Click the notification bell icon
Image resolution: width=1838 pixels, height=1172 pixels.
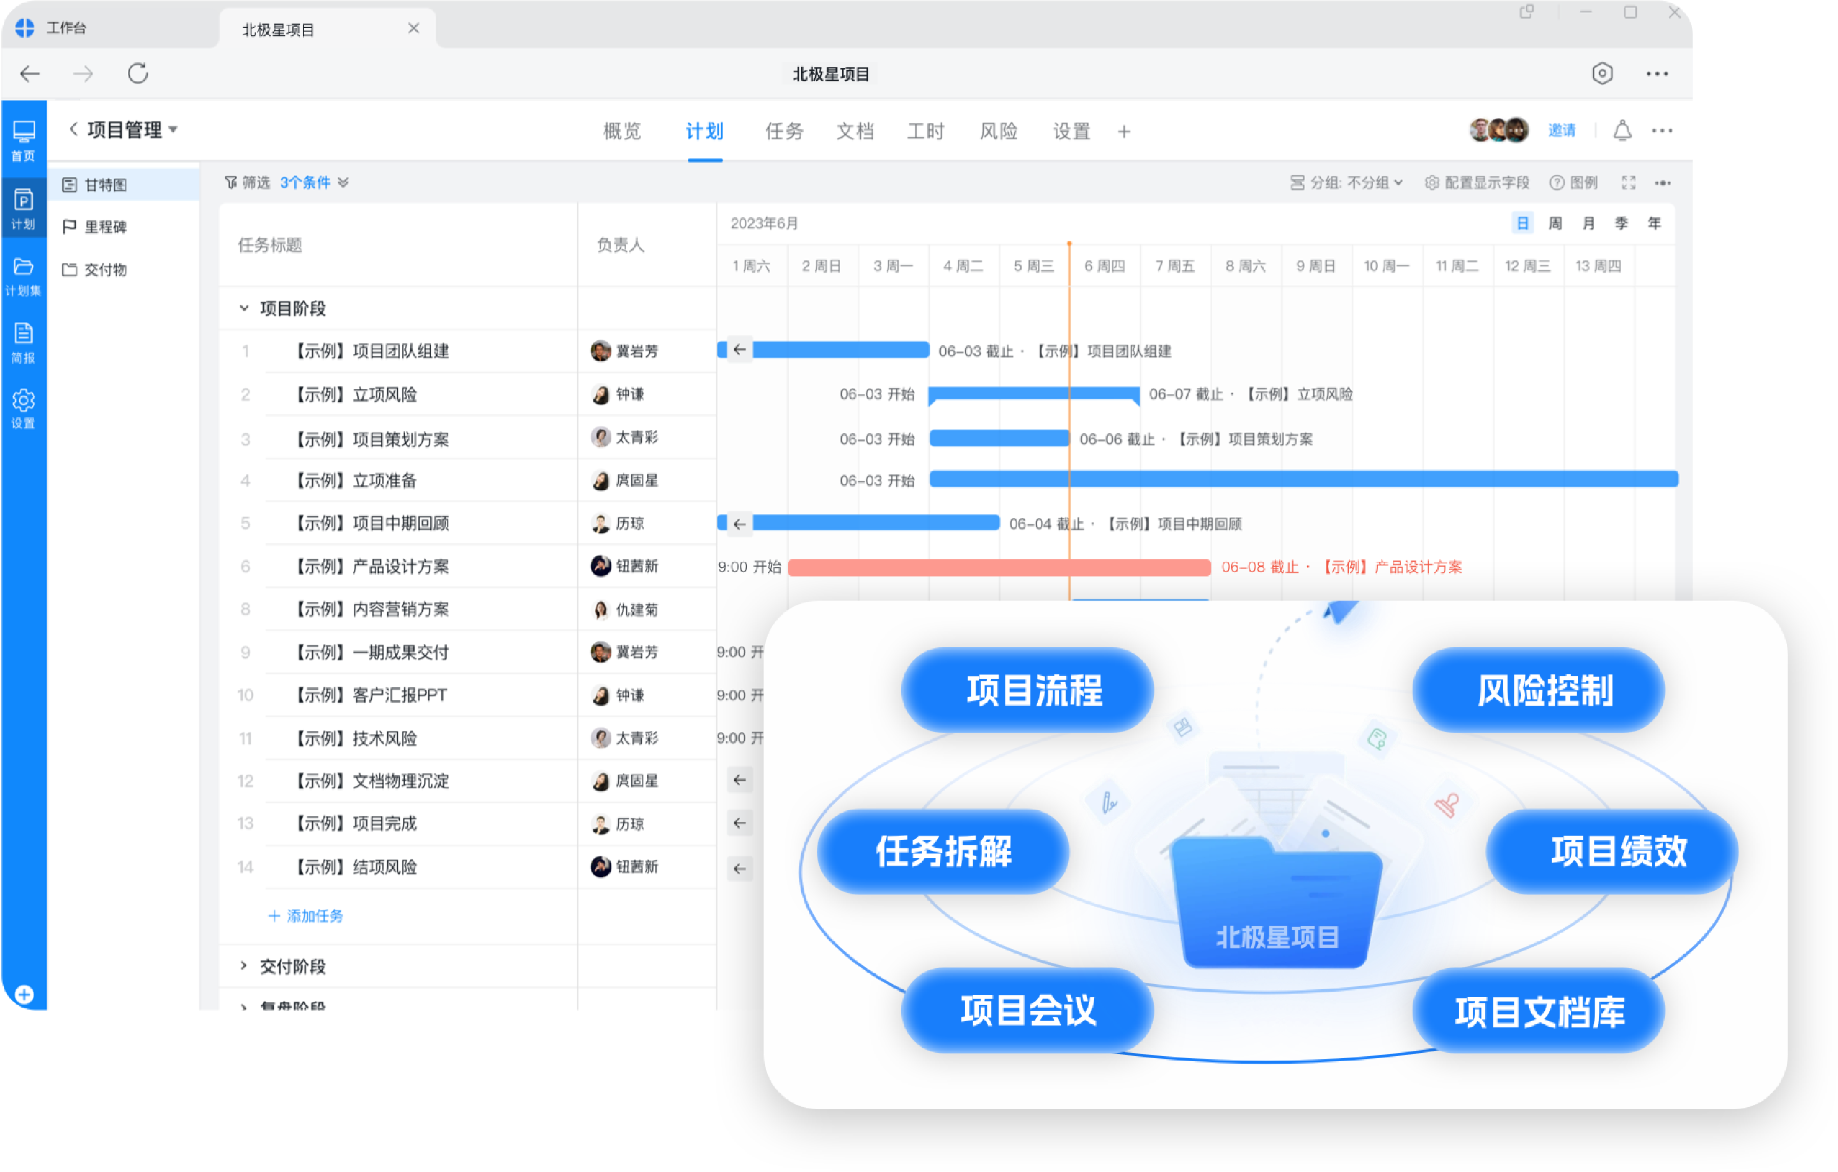(1622, 131)
